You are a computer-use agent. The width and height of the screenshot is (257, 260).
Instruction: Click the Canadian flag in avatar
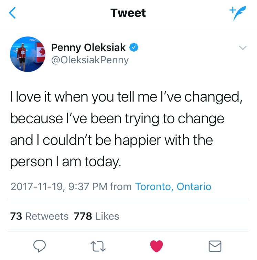41,52
